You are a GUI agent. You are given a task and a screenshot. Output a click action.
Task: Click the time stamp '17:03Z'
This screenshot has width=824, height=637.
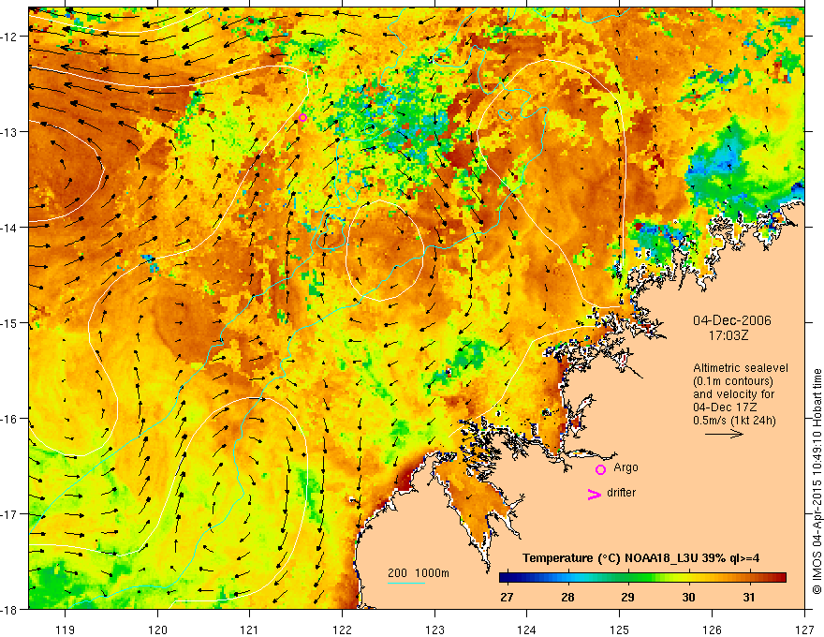[x=728, y=335]
